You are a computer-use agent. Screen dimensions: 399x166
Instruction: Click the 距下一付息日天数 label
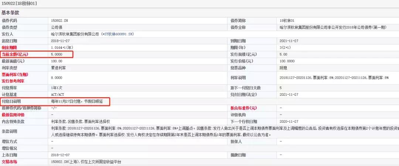pyautogui.click(x=246, y=88)
